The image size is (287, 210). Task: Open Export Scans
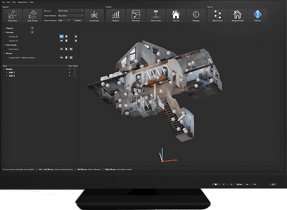pyautogui.click(x=217, y=16)
